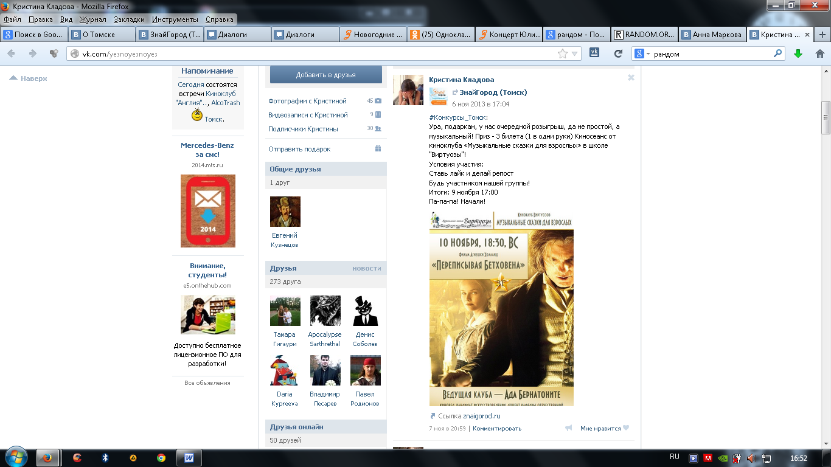Open the Вид menu

66,19
